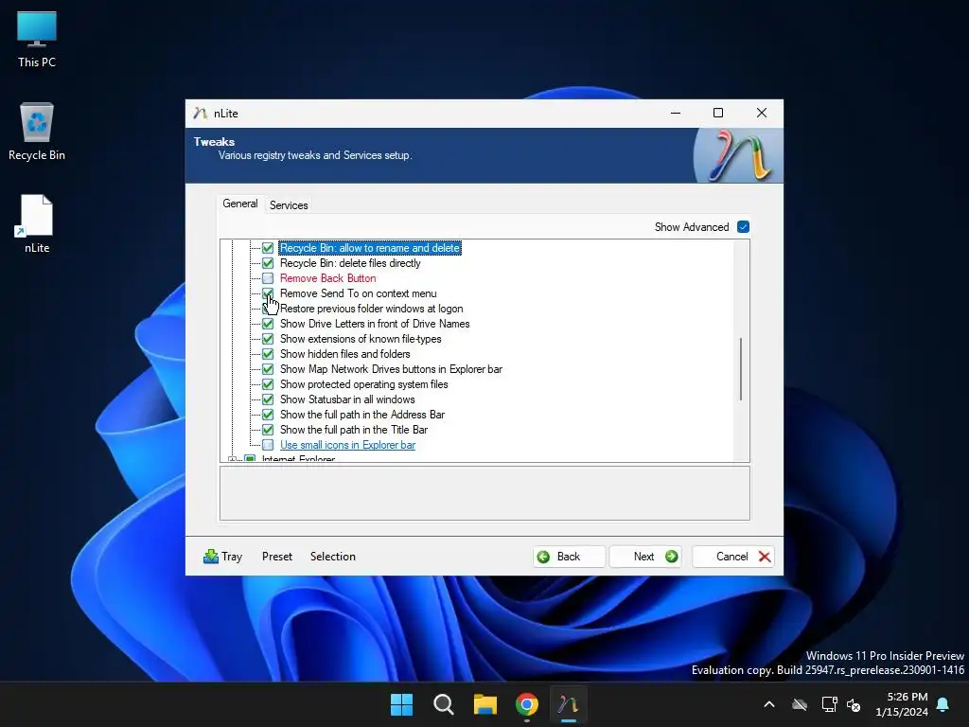Screen dimensions: 969x727
Task: Uncheck Show full path in Address Bar
Action: [x=268, y=415]
